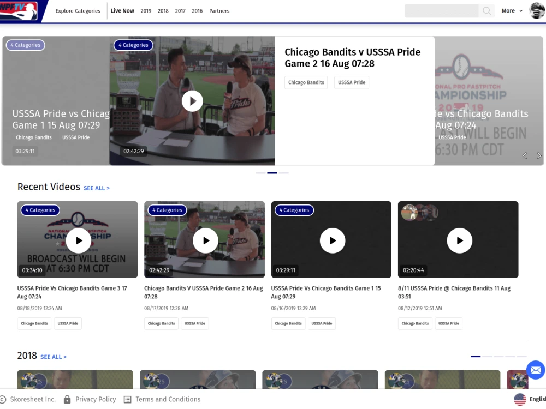
Task: Open the 2016 nav item
Action: pyautogui.click(x=197, y=11)
